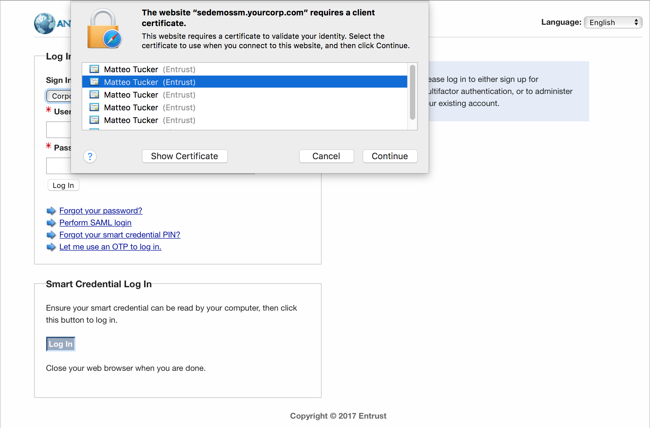
Task: Click the certificate list scrollbar
Action: pos(413,92)
